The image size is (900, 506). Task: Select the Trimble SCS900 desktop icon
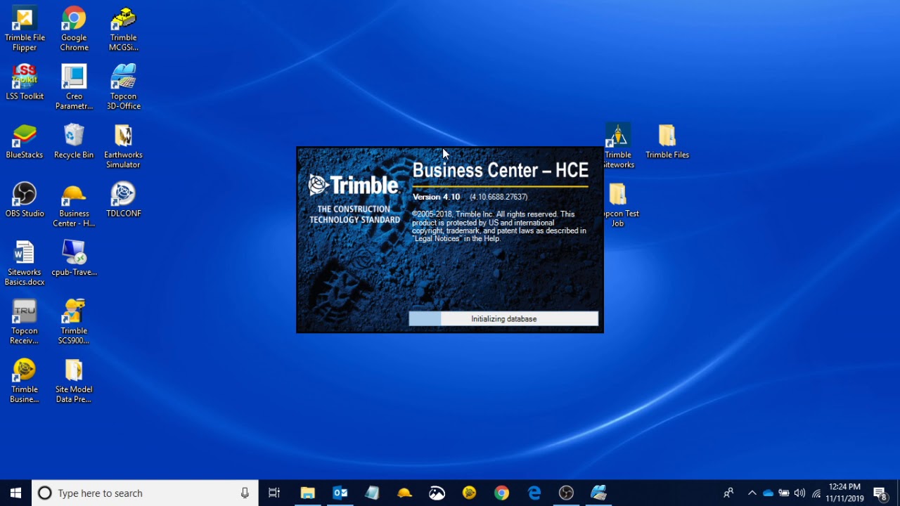(x=74, y=322)
